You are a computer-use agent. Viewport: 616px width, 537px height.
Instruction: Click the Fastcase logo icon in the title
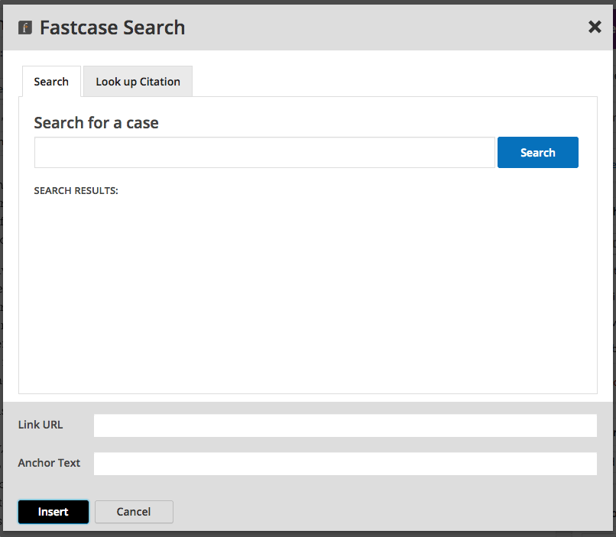point(25,27)
